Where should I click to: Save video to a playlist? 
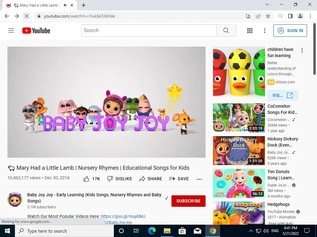tap(179, 179)
